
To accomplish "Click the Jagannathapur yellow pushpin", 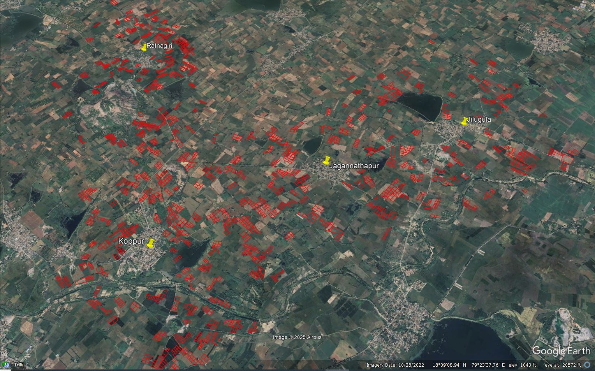I will pyautogui.click(x=327, y=160).
